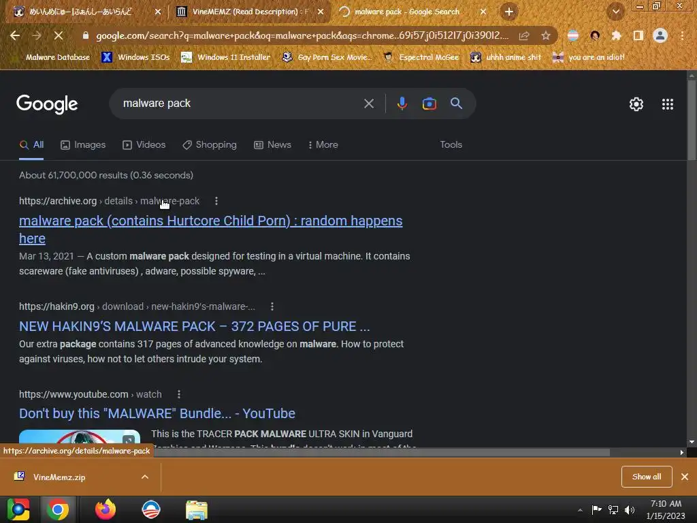Expand the More search filters menu
697x523 pixels.
(323, 144)
